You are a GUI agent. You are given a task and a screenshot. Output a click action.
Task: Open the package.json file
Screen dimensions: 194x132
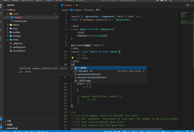click(x=19, y=47)
